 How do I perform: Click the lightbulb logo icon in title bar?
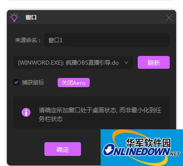14,17
